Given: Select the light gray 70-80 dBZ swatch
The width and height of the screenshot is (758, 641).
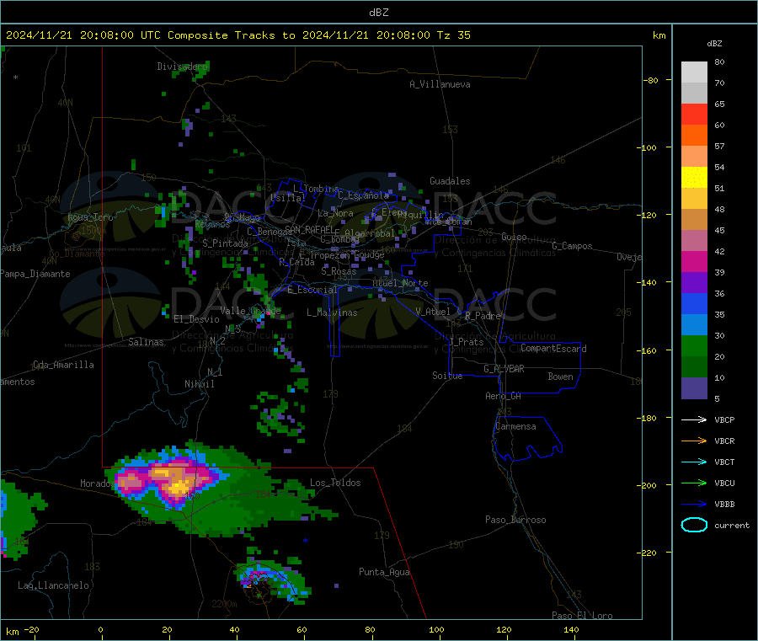Looking at the screenshot, I should point(694,72).
